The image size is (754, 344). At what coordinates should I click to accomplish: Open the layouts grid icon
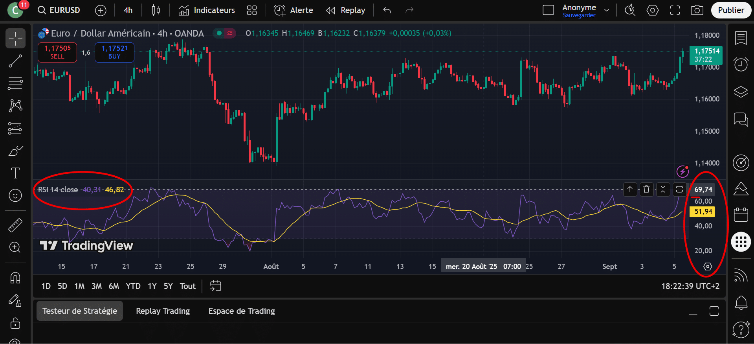tap(252, 10)
